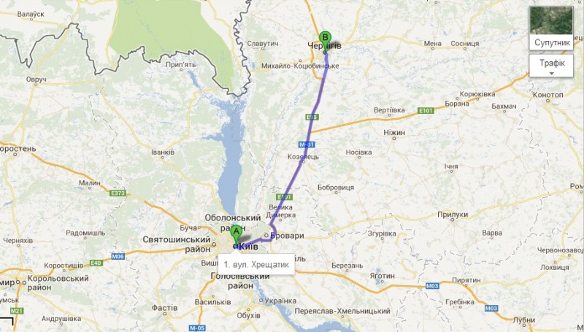Click the E373 road shield near Малин

118,193
